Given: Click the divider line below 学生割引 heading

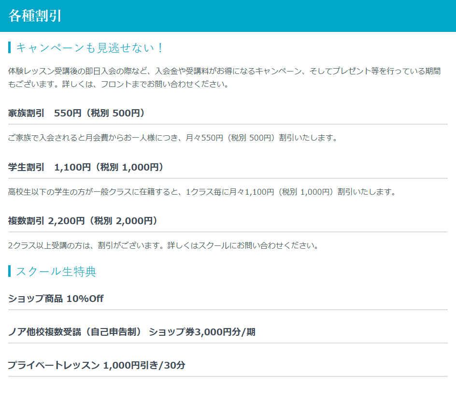Looking at the screenshot, I should click(228, 178).
